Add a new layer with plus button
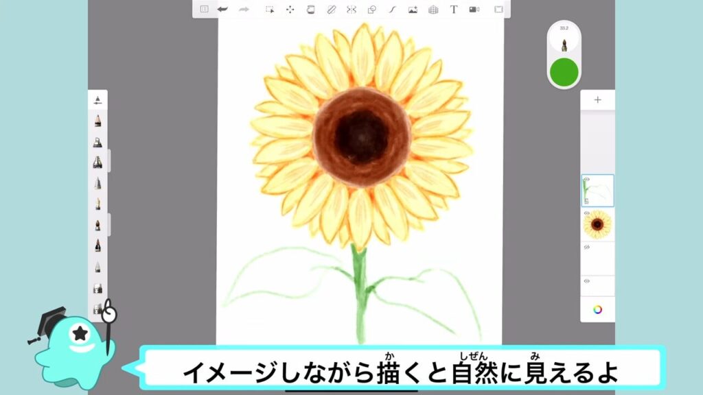703x395 pixels. [x=597, y=100]
